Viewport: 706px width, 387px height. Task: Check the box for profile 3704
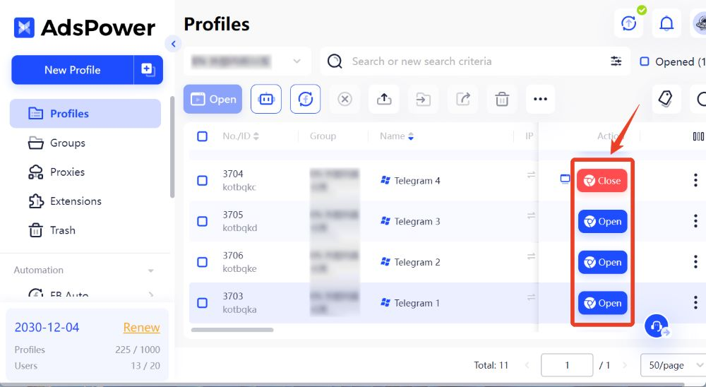202,181
